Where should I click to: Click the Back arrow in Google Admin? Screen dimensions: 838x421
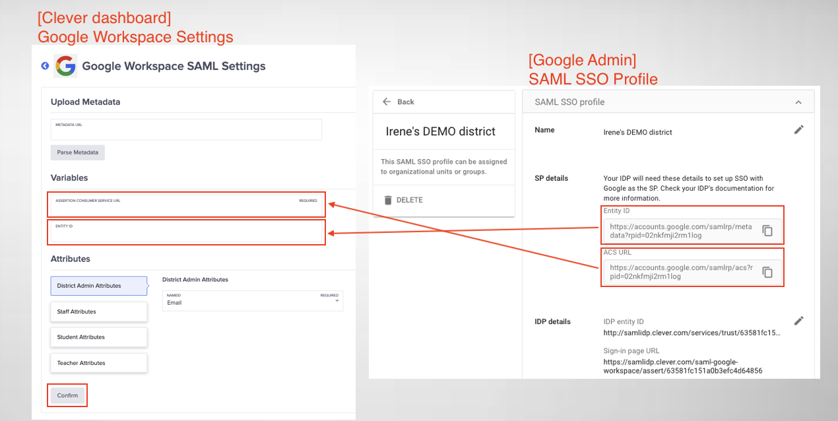[x=387, y=101]
